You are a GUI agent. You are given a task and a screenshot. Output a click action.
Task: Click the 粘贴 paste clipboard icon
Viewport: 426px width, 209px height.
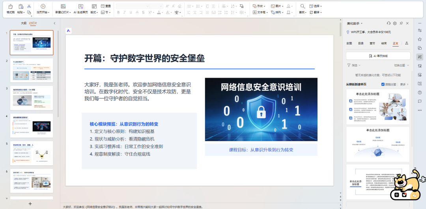(x=21, y=6)
